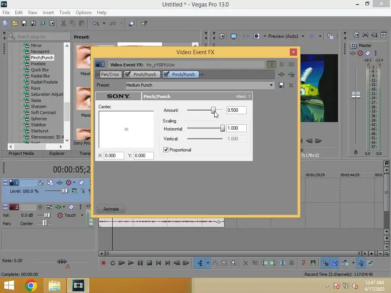This screenshot has height=293, width=391.
Task: Click the Center X coordinate field
Action: click(114, 156)
